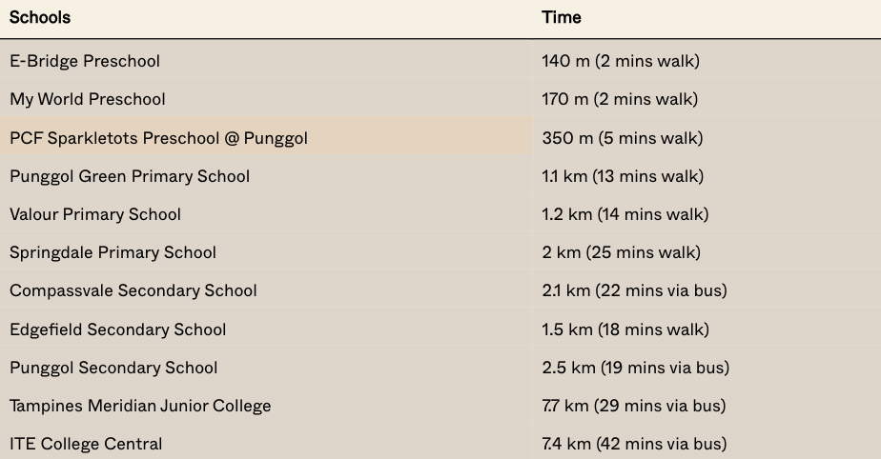881x459 pixels.
Task: Select Compassvale Secondary School
Action: 133,290
